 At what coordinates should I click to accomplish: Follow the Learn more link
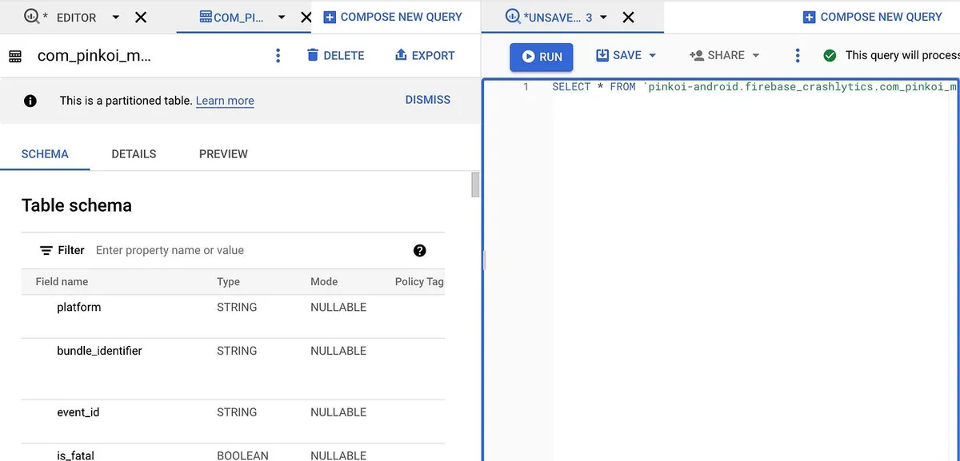point(225,101)
